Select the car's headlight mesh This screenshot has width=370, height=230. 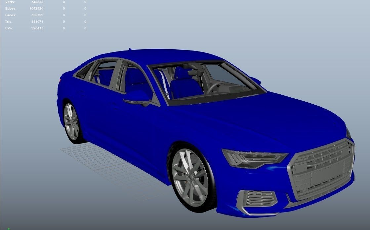[x=255, y=158]
